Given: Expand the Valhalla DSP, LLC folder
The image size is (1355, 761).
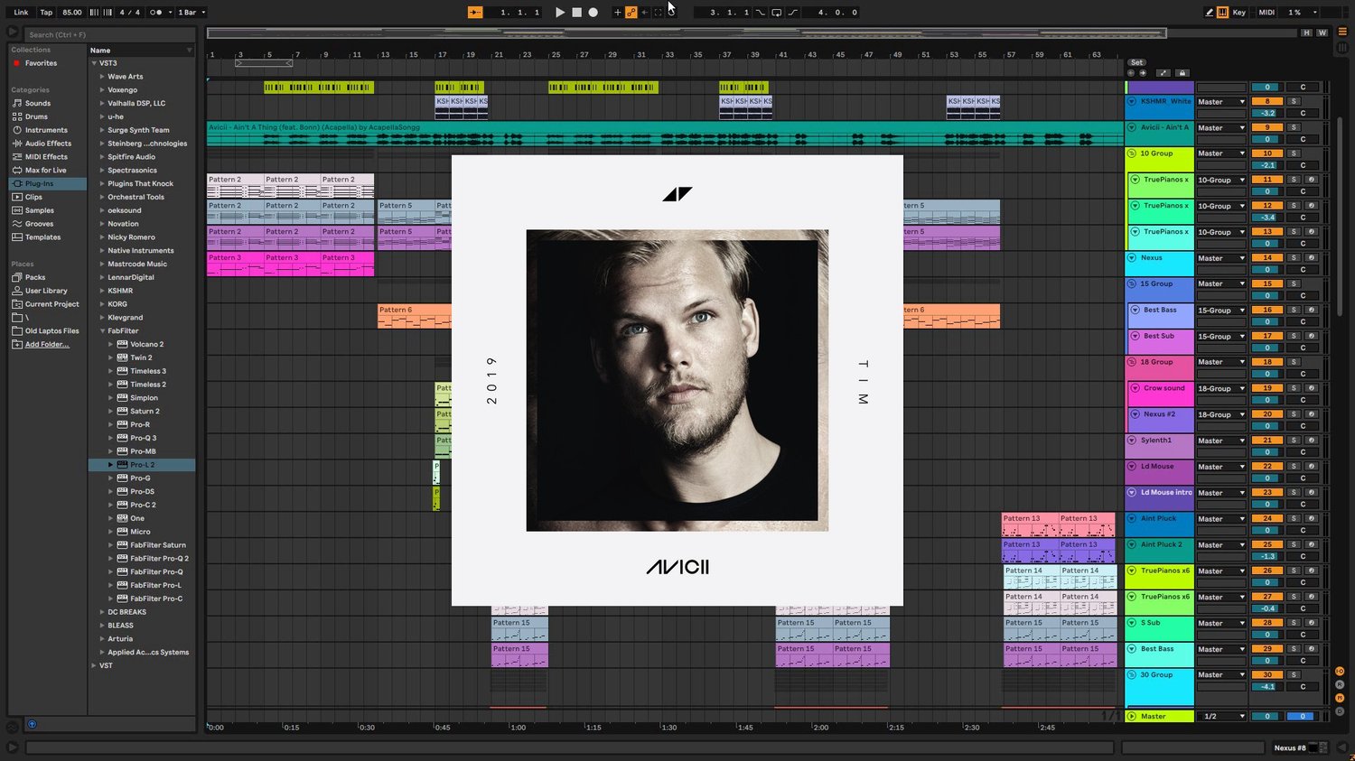Looking at the screenshot, I should (x=102, y=104).
